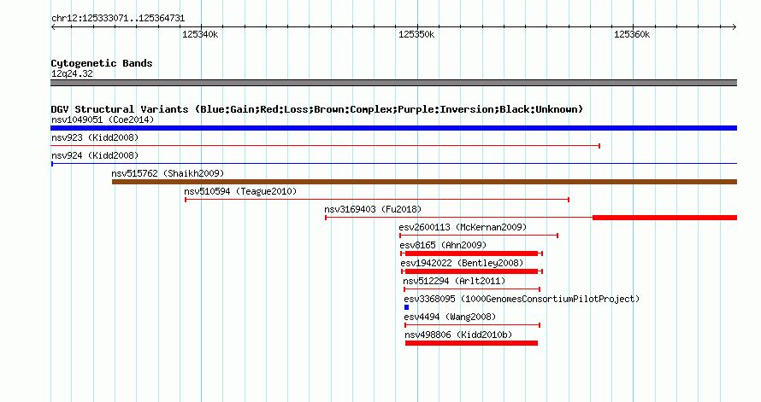Select the red esv8165 loss bar
761x402 pixels.
point(471,253)
